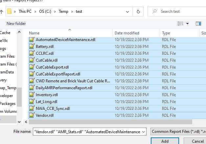Viewport: 206px width, 144px height.
Task: Select the Battery.rdl file name
Action: 45,47
